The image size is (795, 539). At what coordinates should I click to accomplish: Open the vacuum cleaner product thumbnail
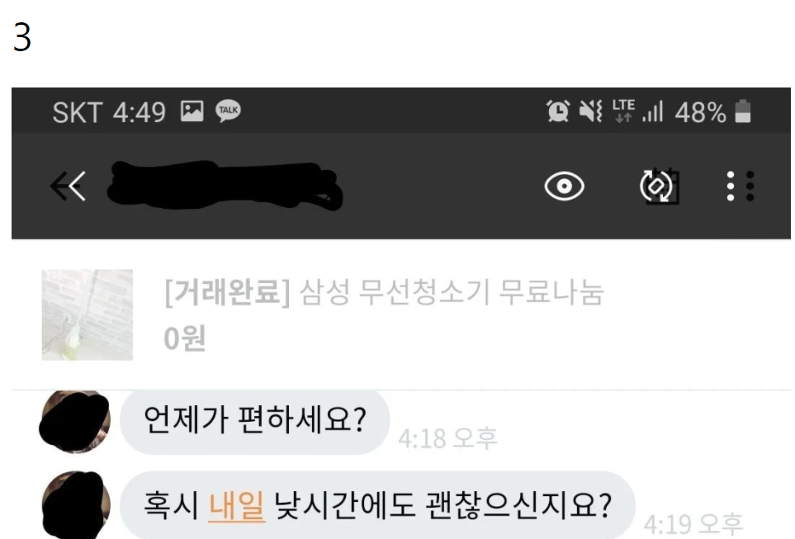click(x=88, y=314)
